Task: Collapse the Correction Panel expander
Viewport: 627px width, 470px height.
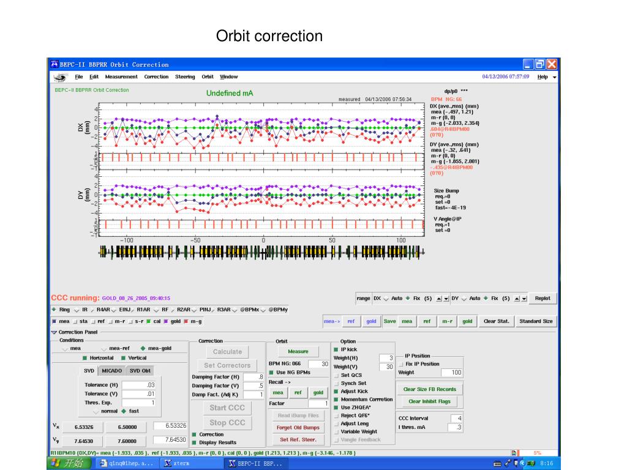Action: point(54,332)
